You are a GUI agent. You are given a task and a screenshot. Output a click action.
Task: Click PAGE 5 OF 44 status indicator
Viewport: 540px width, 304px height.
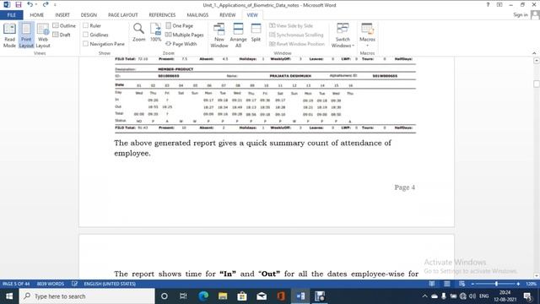16,284
